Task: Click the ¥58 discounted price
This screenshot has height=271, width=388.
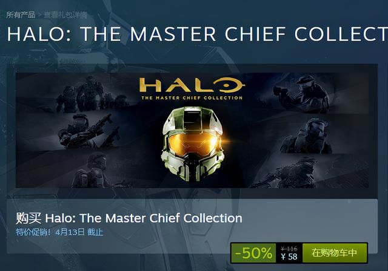Action: [289, 256]
